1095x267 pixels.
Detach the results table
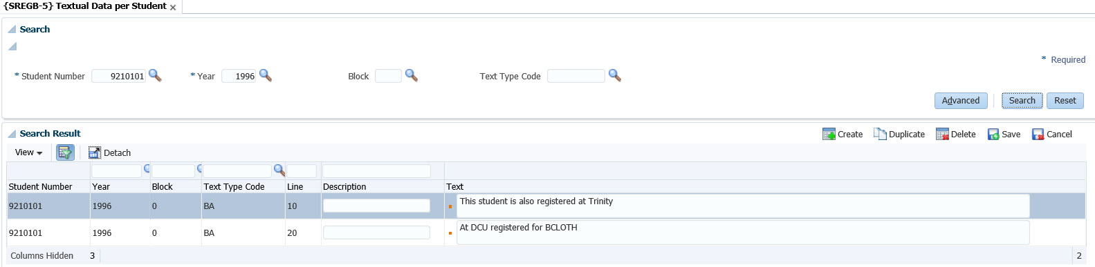coord(109,152)
